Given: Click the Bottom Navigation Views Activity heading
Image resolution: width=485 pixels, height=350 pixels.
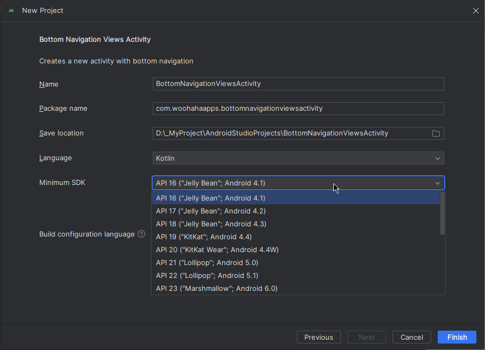Looking at the screenshot, I should [x=95, y=40].
